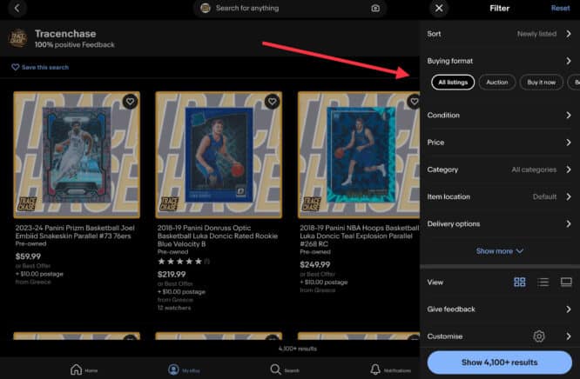
Task: Click Show 4,100+ results button
Action: click(x=499, y=362)
